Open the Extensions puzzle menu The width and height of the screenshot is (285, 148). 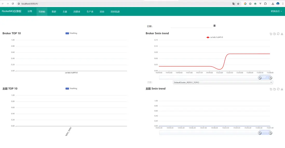tap(265, 4)
